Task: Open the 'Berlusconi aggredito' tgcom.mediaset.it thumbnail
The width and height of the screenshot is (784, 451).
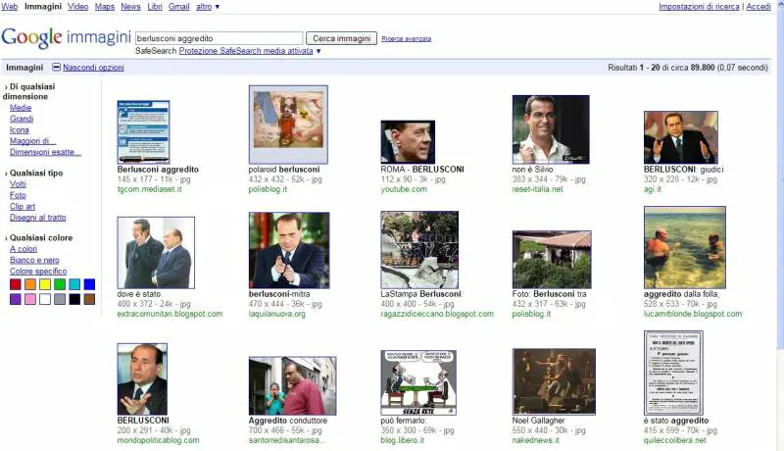Action: 143,132
